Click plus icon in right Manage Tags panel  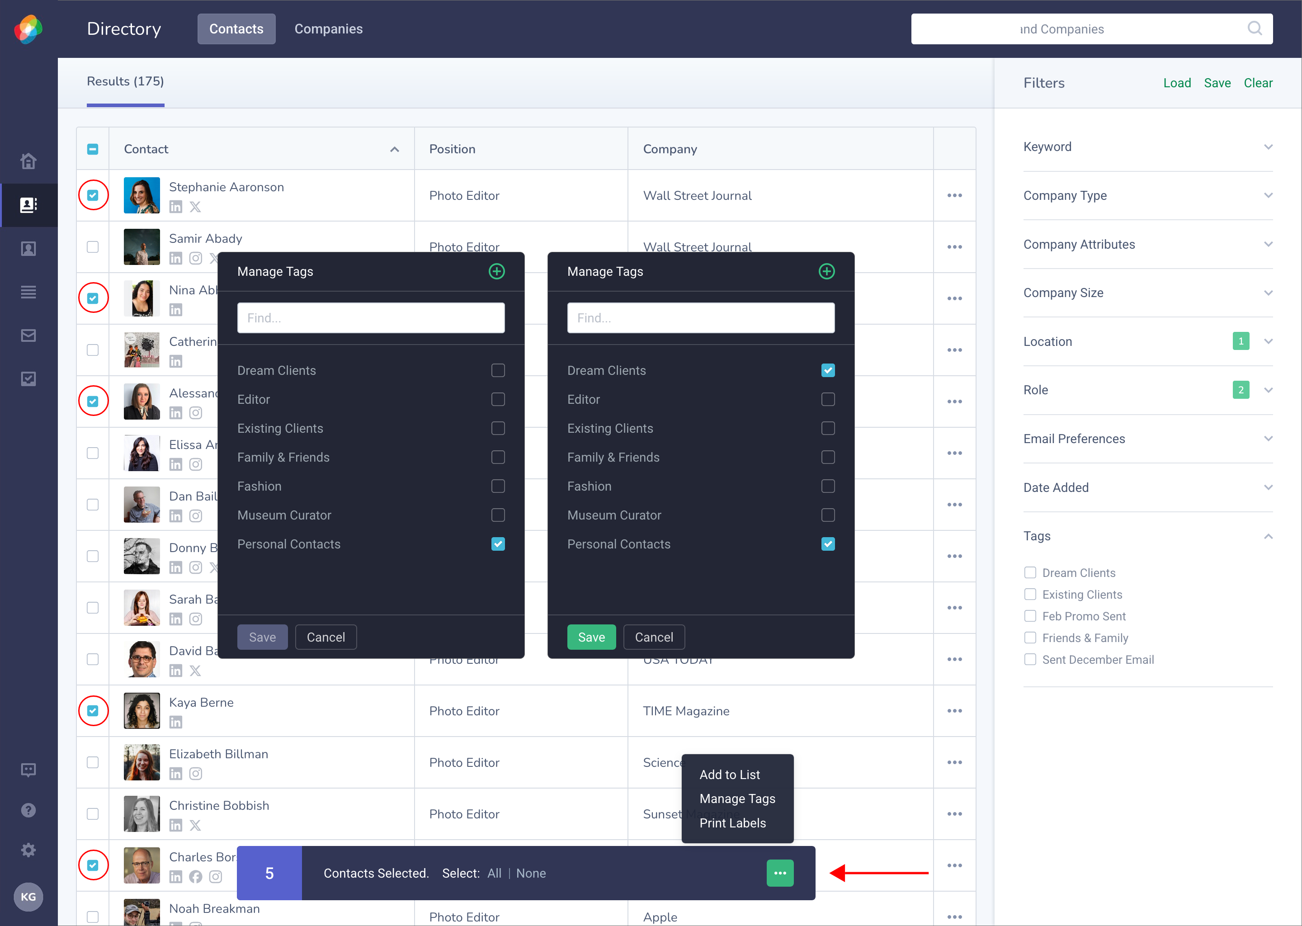pos(826,271)
